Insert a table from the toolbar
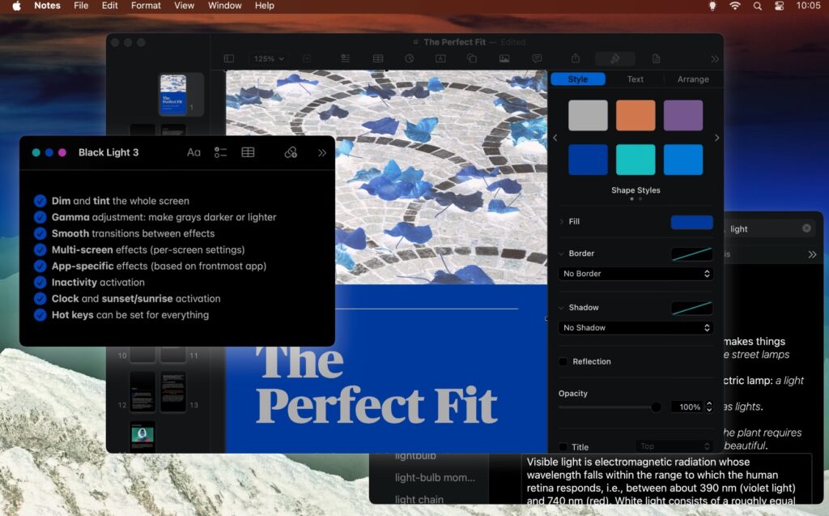This screenshot has width=829, height=516. (x=377, y=58)
